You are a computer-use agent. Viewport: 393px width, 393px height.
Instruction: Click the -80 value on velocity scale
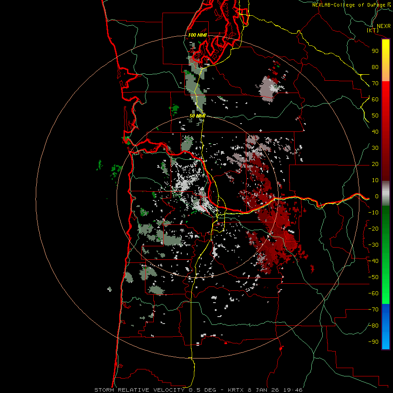coord(373,326)
